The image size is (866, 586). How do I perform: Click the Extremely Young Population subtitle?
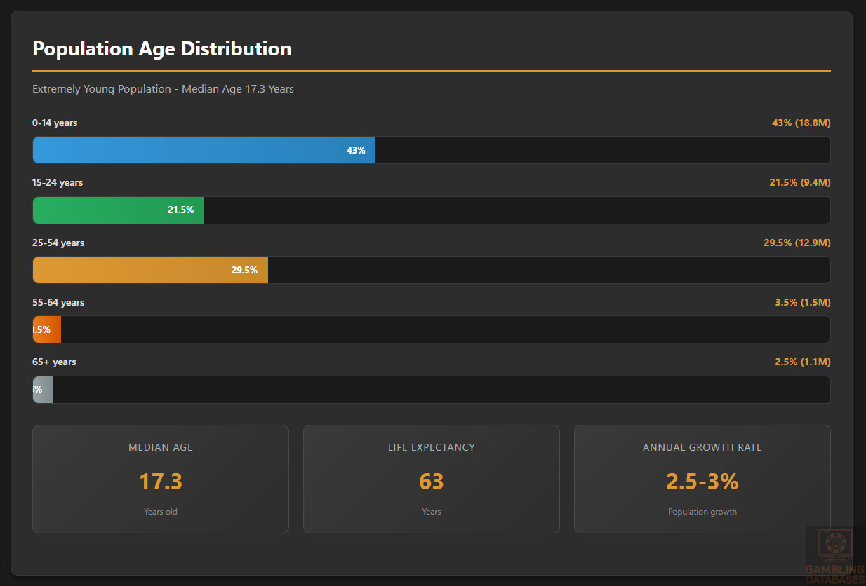pyautogui.click(x=163, y=89)
